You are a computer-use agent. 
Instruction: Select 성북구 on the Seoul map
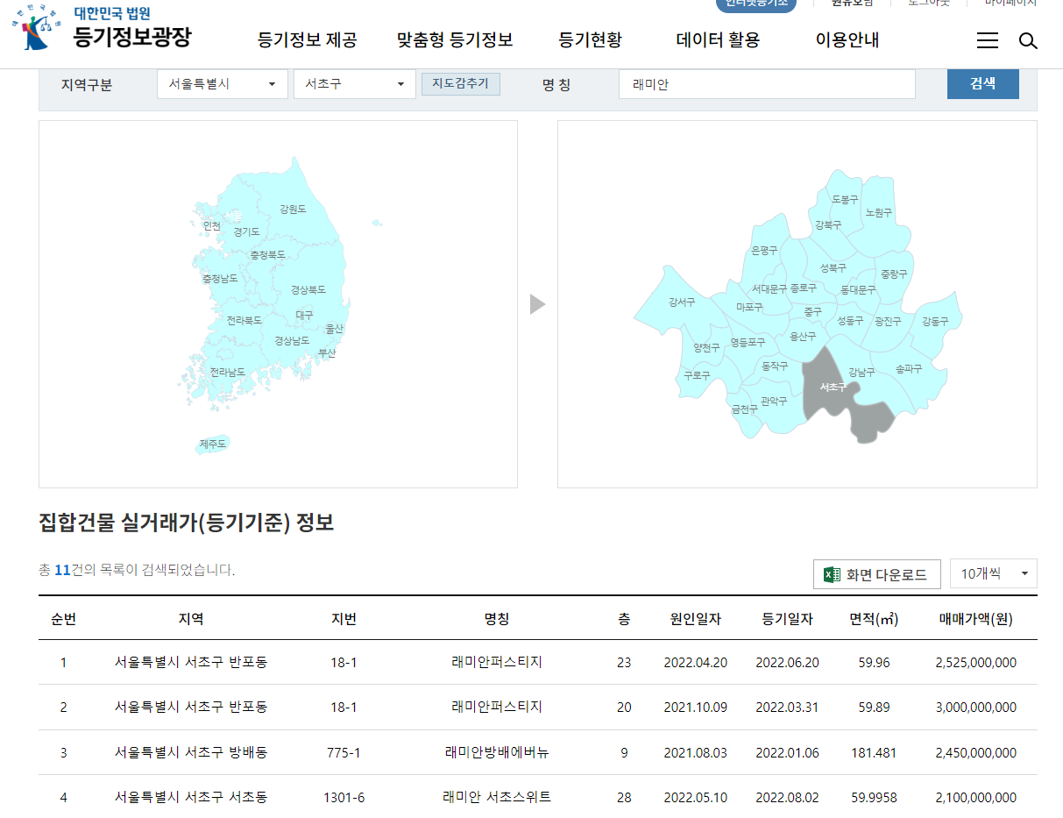point(833,268)
